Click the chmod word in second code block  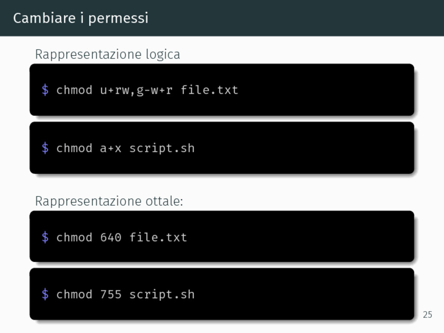tap(75, 148)
